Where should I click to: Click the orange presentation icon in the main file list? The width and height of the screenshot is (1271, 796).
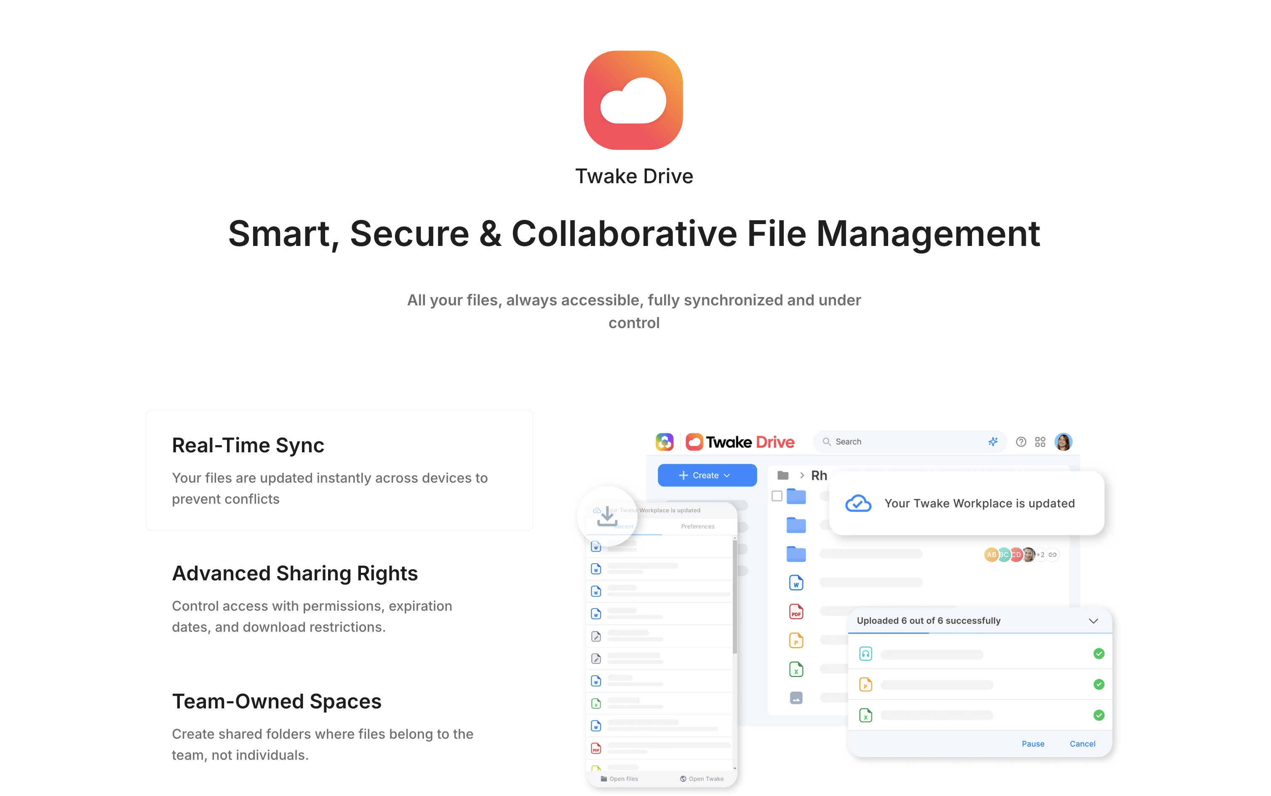click(796, 641)
